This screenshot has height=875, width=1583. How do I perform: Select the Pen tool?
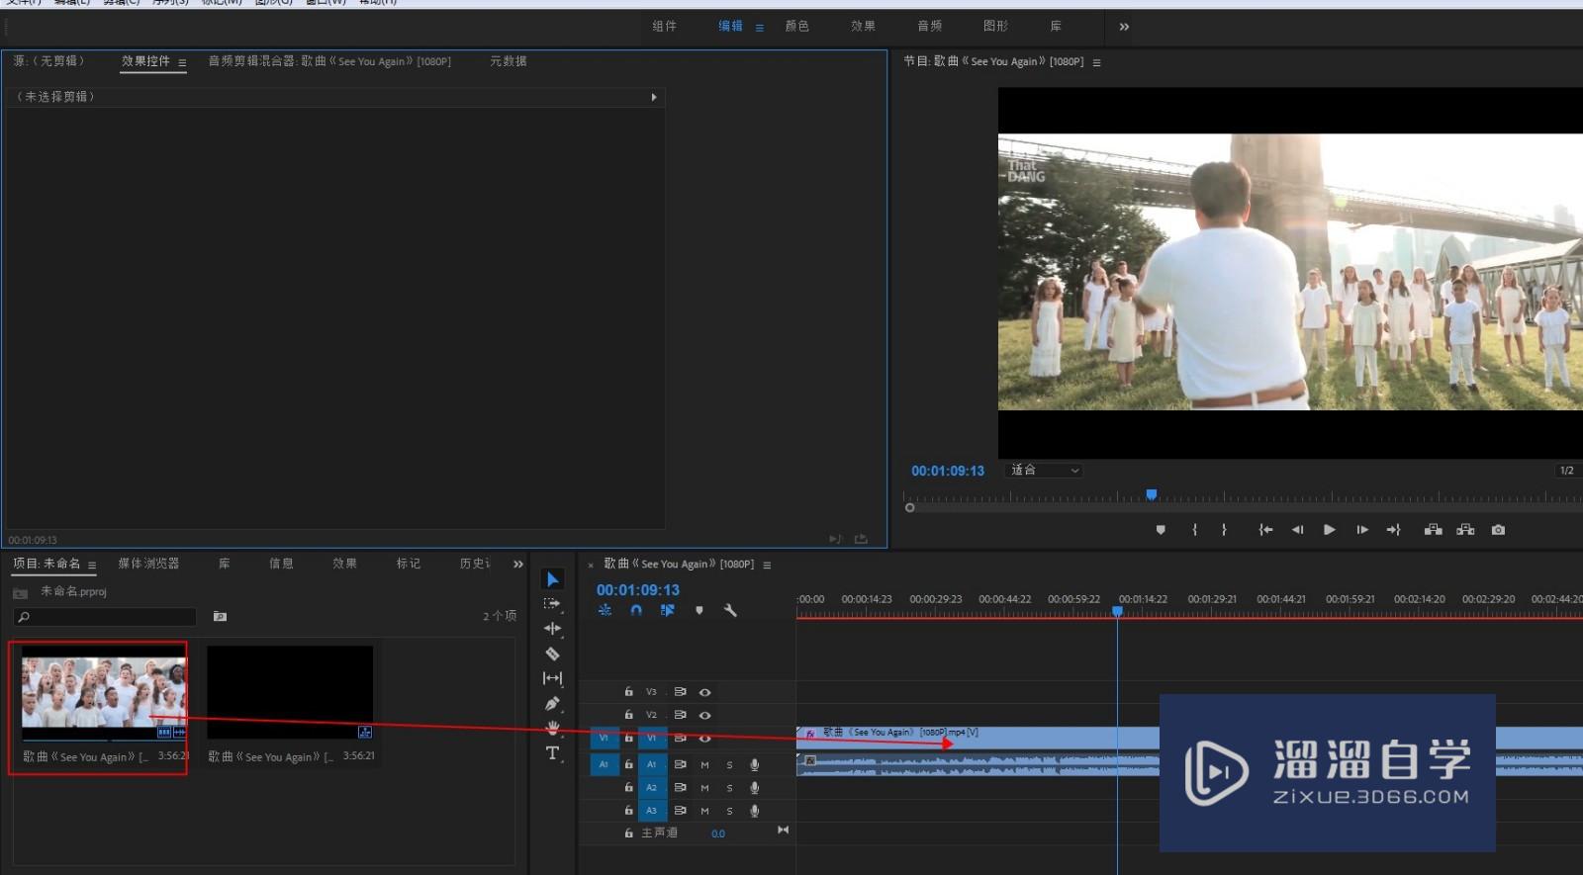tap(552, 703)
